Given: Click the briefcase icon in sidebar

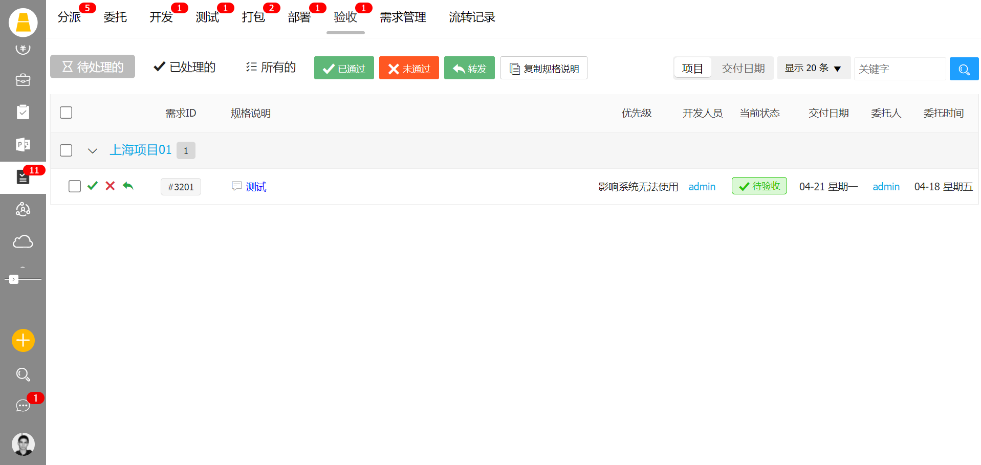Looking at the screenshot, I should click(23, 80).
